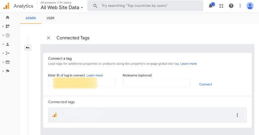Open the header three-dot more menu
Screen dimensions: 259x135
pos(240,6)
